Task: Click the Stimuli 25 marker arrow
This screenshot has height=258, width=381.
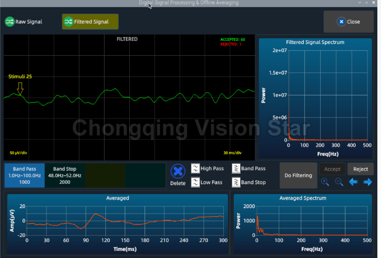Action: tap(20, 89)
